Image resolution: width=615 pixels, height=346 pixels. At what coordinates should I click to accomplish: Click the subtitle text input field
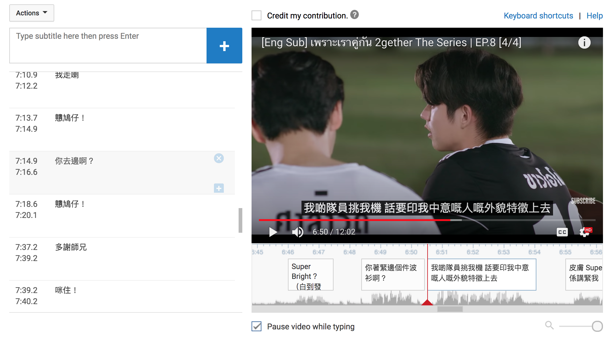pyautogui.click(x=108, y=46)
